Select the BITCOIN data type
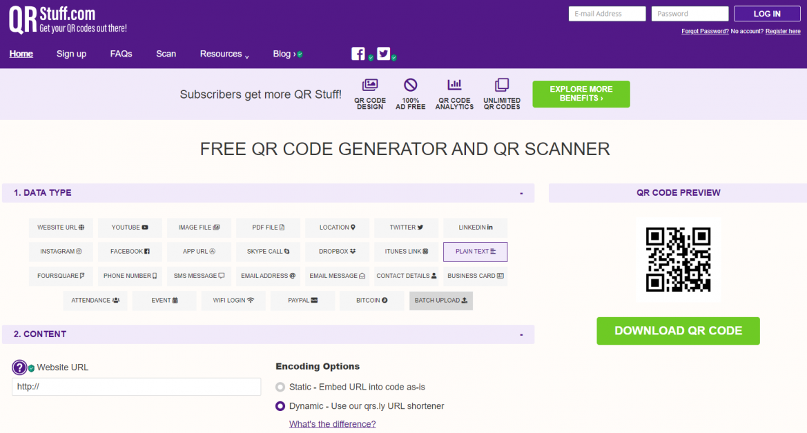The image size is (807, 433). click(371, 301)
